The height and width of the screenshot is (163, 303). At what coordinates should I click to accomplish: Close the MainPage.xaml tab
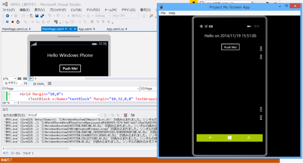(x=75, y=29)
